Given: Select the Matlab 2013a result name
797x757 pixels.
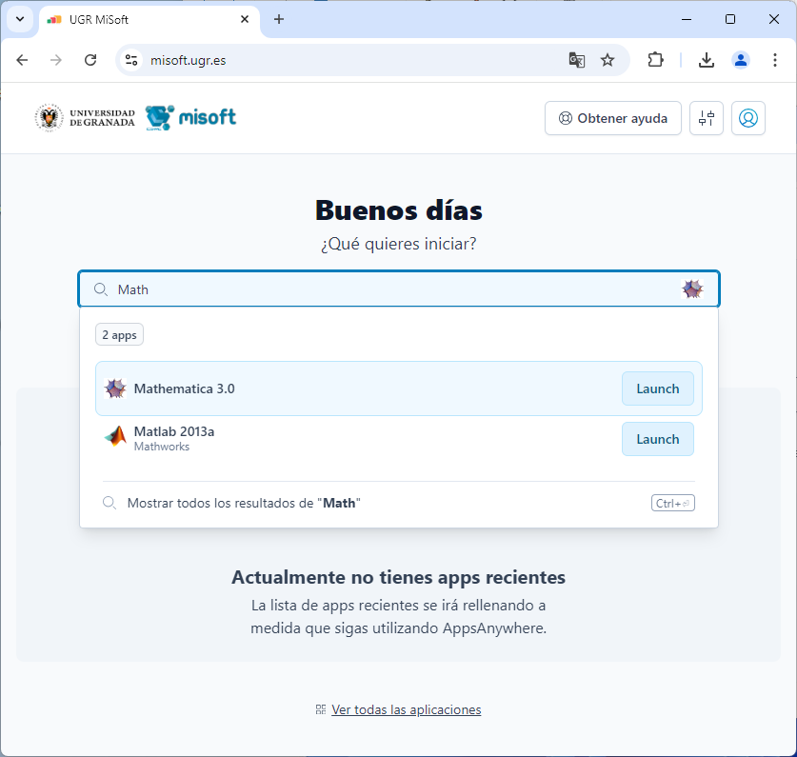Looking at the screenshot, I should (x=174, y=431).
